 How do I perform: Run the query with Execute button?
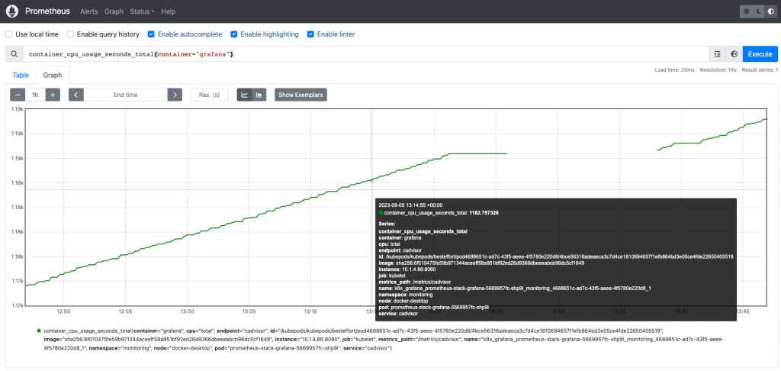[x=760, y=54]
